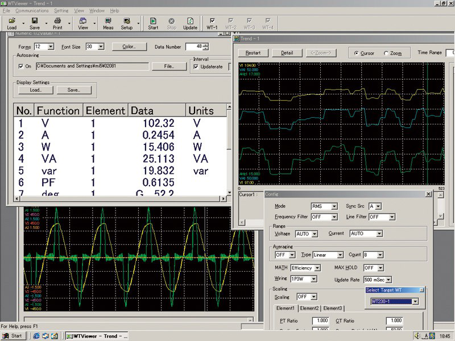The image size is (455, 341).
Task: Click the Restart button in Trend
Action: click(253, 53)
